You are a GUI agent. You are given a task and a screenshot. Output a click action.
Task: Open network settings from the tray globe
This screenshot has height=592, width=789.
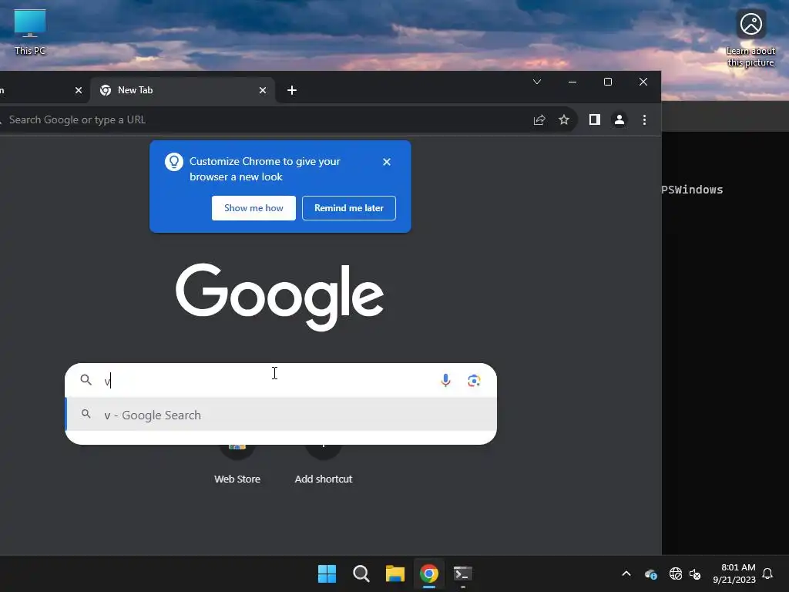675,573
